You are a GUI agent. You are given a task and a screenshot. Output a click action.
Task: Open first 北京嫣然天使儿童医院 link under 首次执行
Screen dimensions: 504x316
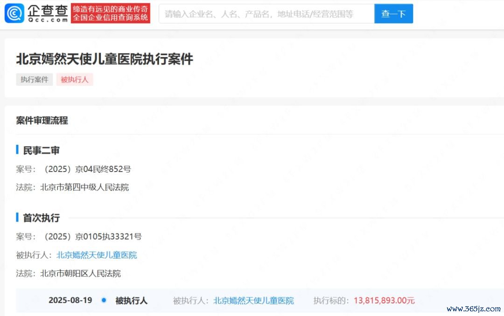click(x=97, y=255)
